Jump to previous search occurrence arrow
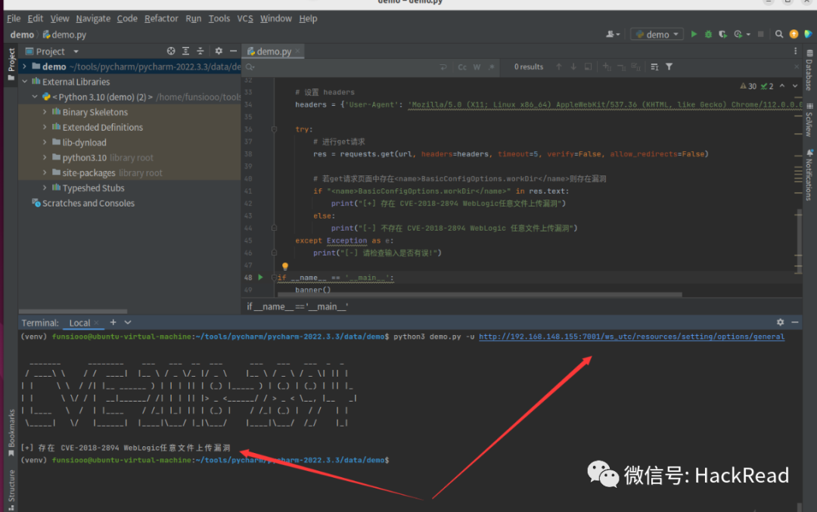 pos(558,67)
